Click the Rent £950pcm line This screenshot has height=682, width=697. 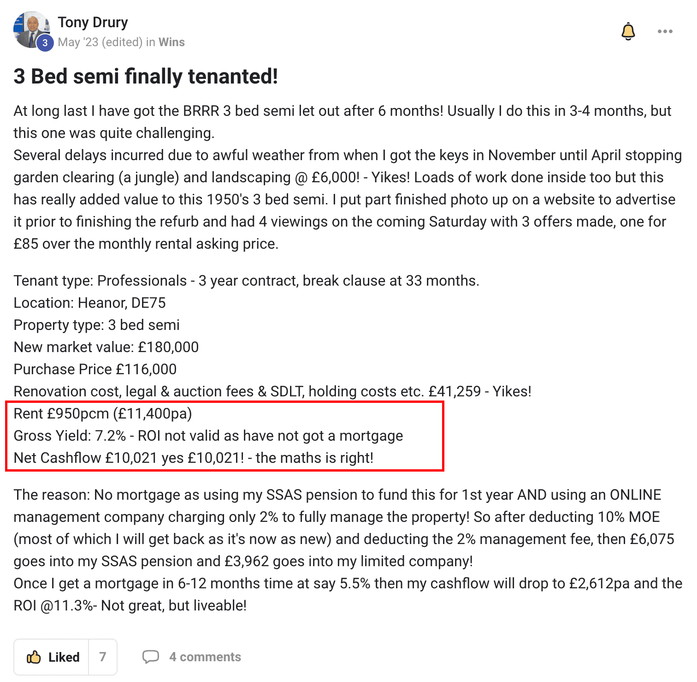103,413
